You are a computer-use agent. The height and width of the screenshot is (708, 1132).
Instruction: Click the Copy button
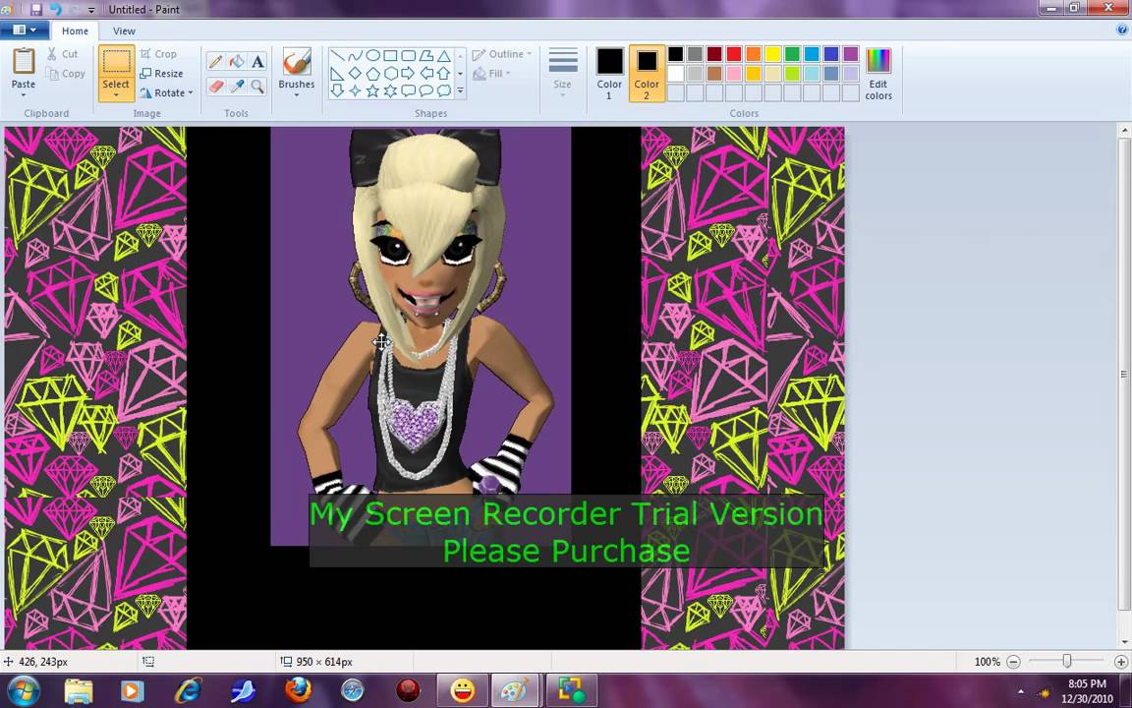pos(66,74)
